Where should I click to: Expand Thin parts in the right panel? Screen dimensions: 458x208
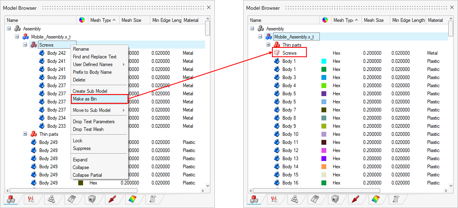click(x=268, y=45)
